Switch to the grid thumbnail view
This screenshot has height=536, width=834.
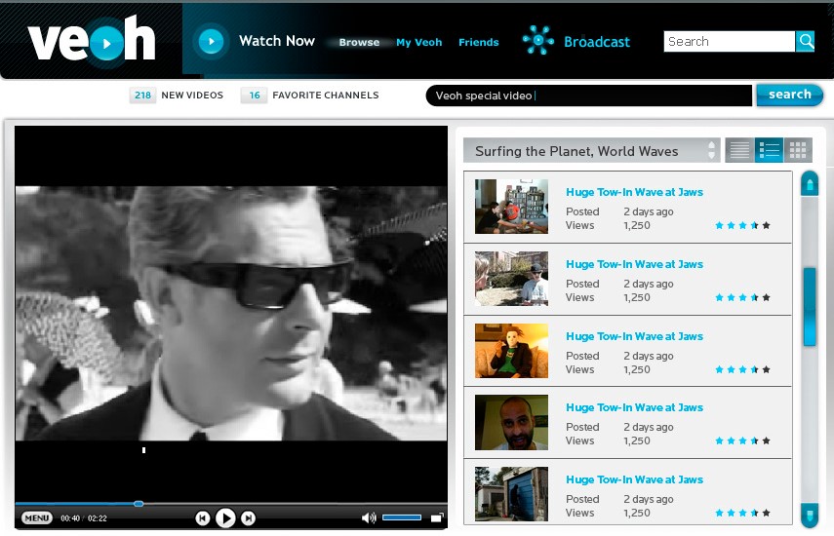[x=798, y=150]
